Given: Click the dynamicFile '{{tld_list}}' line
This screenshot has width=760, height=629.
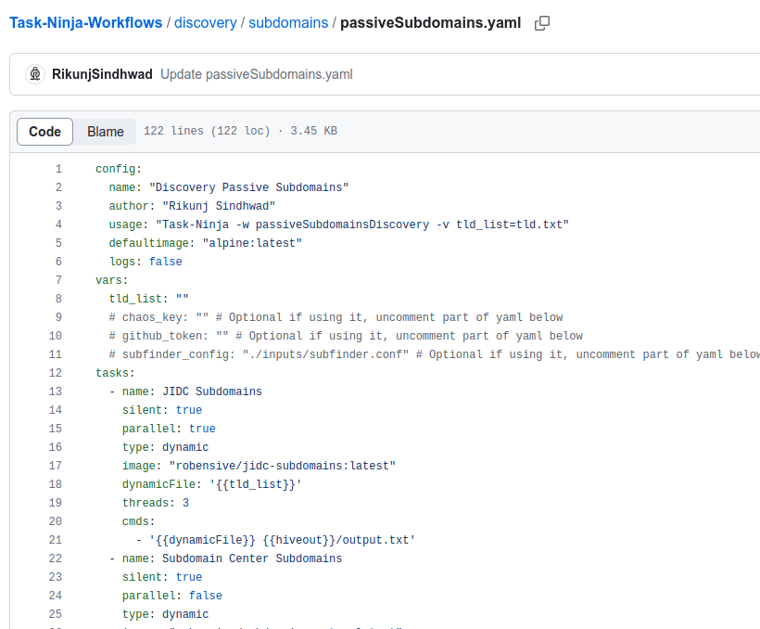Looking at the screenshot, I should pos(212,484).
